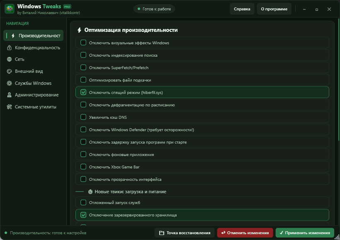Viewport: 340px width, 240px height.
Task: Open the Справка menu button
Action: click(x=242, y=9)
